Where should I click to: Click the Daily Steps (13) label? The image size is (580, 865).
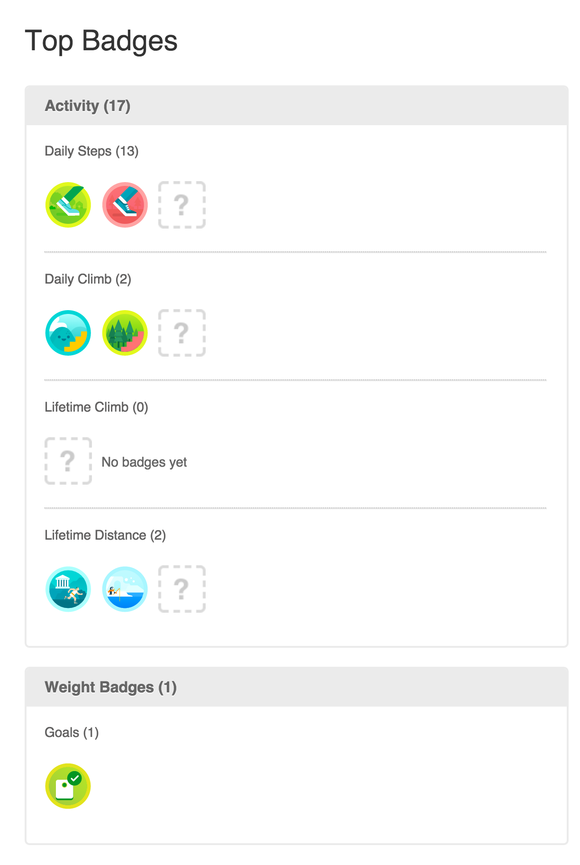[x=91, y=151]
